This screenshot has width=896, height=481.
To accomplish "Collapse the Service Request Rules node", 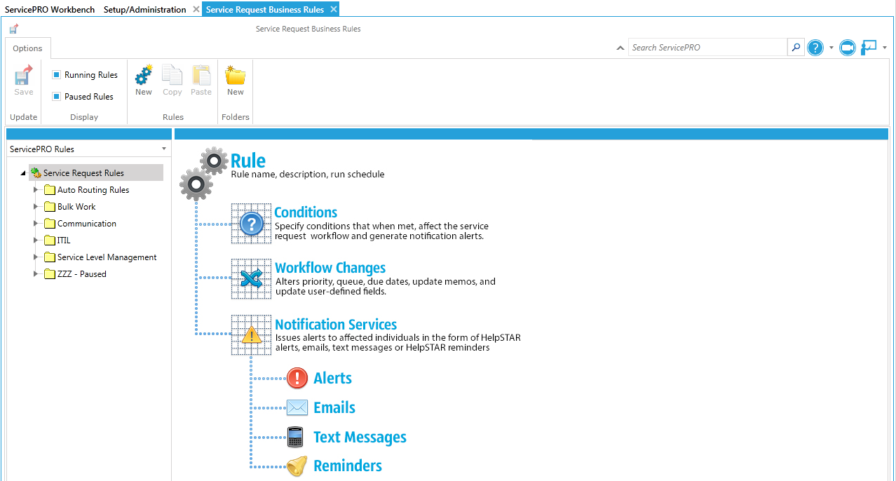I will click(23, 173).
